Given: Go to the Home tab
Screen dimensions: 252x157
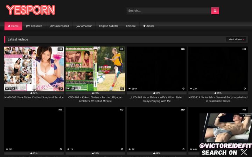Looking at the screenshot, I should [13, 26].
